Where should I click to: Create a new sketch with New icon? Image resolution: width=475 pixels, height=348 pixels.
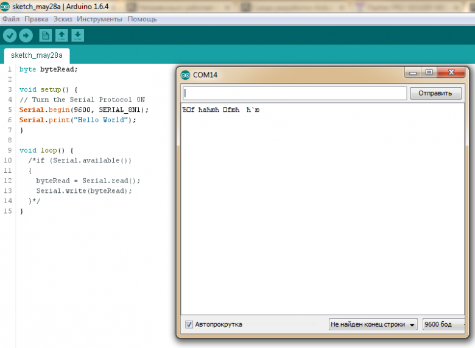tap(46, 36)
